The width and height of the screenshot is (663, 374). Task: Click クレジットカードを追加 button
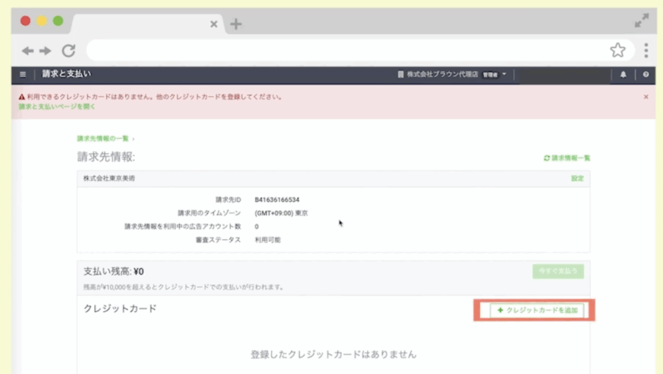(537, 310)
